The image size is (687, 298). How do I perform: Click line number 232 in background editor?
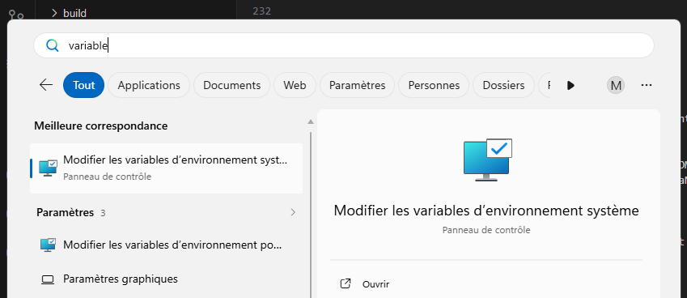[x=261, y=11]
